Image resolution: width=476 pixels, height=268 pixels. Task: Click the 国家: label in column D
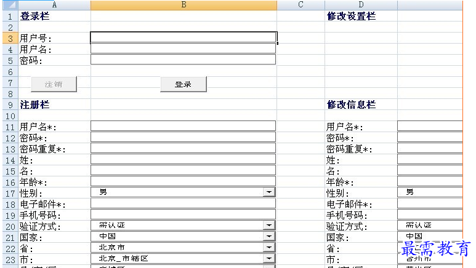[337, 238]
